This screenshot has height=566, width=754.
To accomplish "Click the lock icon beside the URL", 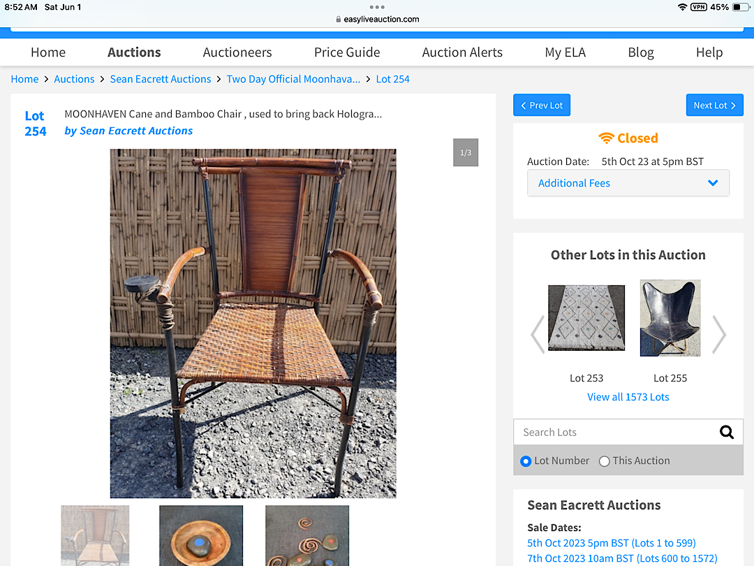I will coord(339,20).
